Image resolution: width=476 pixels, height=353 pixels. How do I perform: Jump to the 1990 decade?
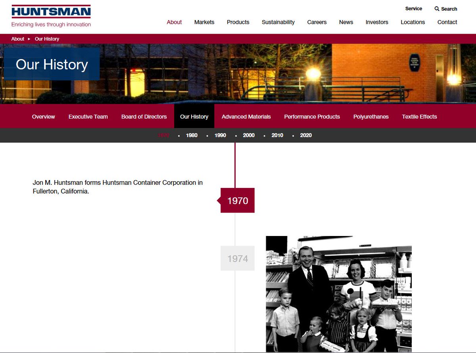(220, 135)
